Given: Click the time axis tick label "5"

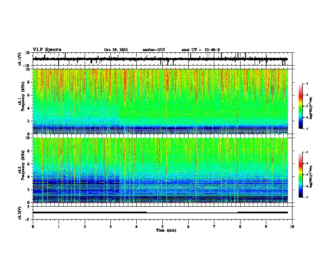Looking at the screenshot, I should 162,227.
